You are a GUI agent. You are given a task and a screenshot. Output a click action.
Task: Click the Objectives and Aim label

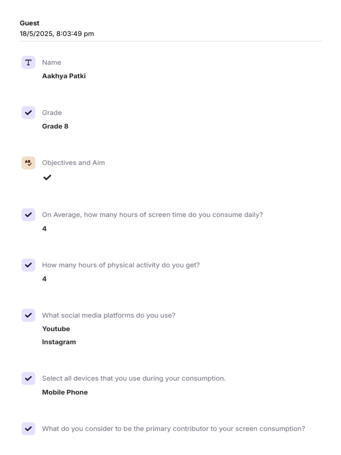pos(73,163)
